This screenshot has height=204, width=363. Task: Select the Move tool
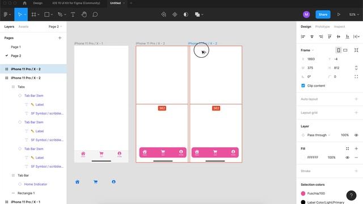coord(20,14)
